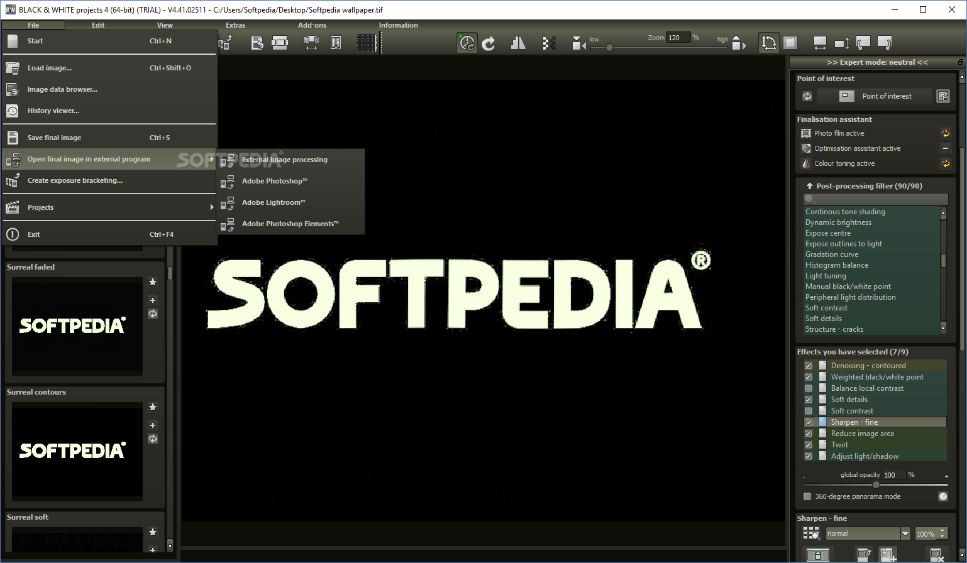Click the Expert mode: neutral header
This screenshot has height=563, width=967.
[x=877, y=62]
